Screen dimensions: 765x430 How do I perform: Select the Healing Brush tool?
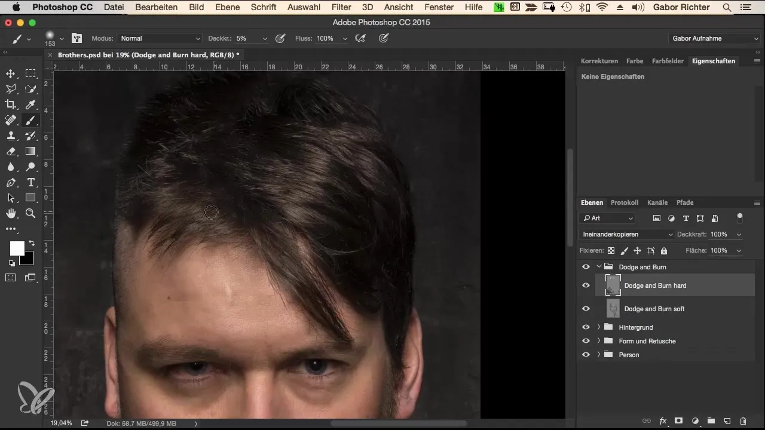click(x=11, y=120)
